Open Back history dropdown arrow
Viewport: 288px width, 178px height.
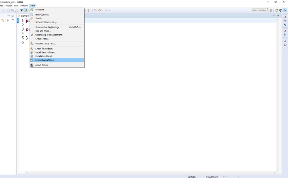[x=103, y=10]
